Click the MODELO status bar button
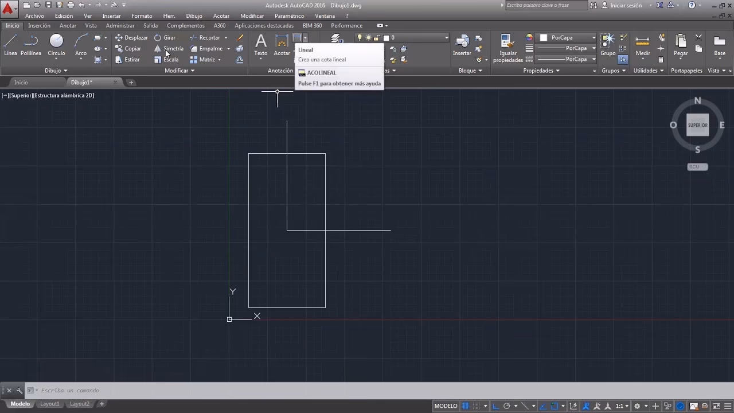 (446, 406)
